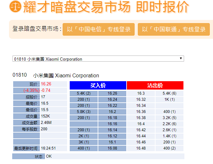Select the 最低价 value 15.5

(45, 110)
